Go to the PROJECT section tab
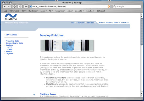This screenshot has height=101, width=144. pos(92,23)
